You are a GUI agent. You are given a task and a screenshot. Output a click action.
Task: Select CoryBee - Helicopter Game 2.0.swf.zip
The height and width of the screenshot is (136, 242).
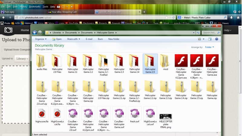[42, 93]
